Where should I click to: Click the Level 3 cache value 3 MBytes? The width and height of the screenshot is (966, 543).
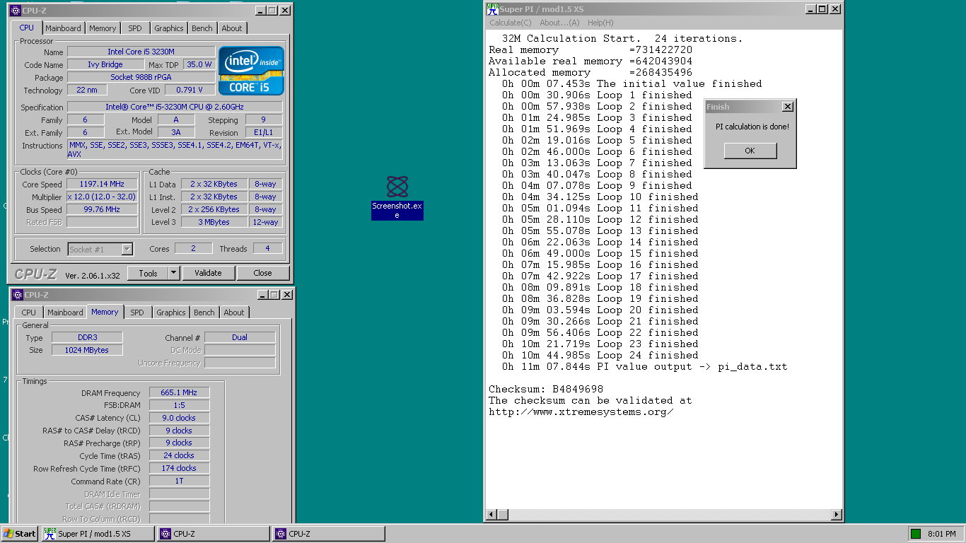point(214,222)
